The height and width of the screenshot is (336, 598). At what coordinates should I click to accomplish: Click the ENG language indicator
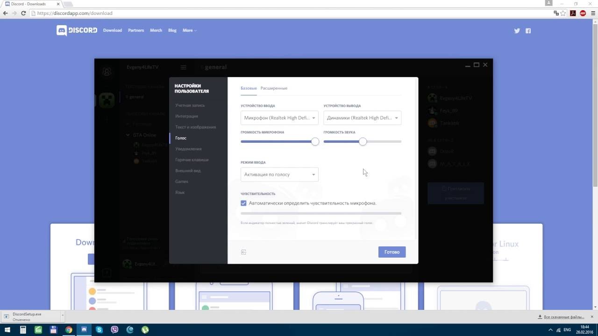click(567, 330)
